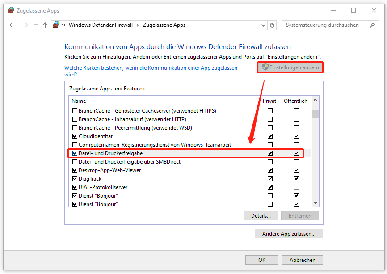
Task: Enable Privat for BranchCache Inhaltsabruf
Action: point(270,119)
